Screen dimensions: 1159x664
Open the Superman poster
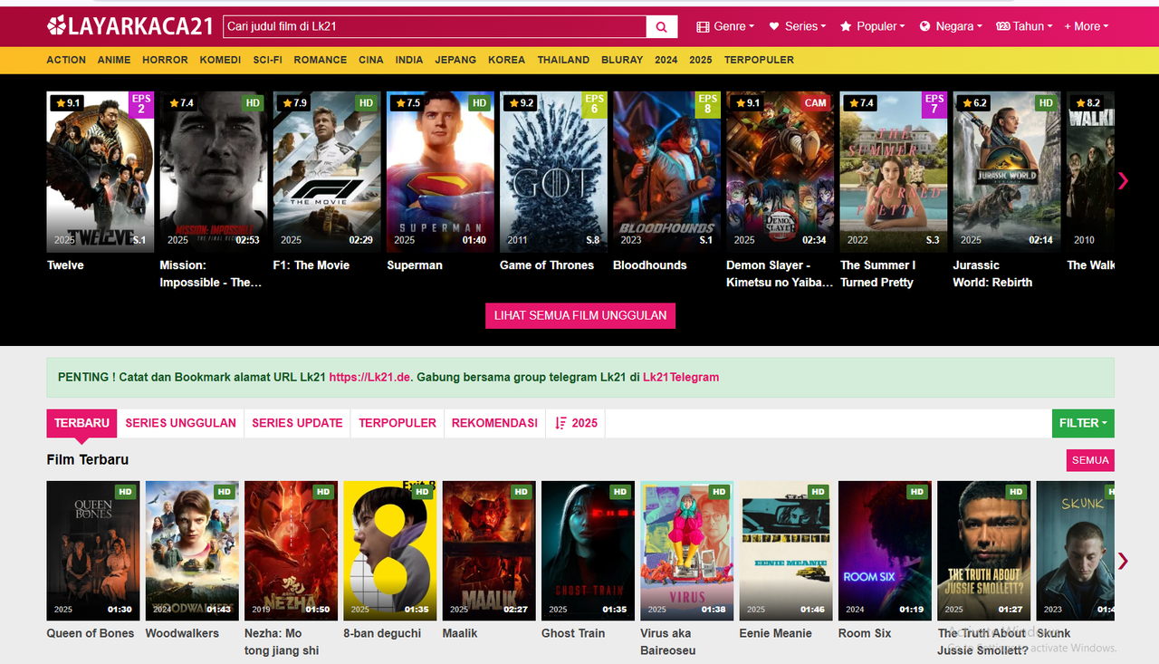[440, 172]
